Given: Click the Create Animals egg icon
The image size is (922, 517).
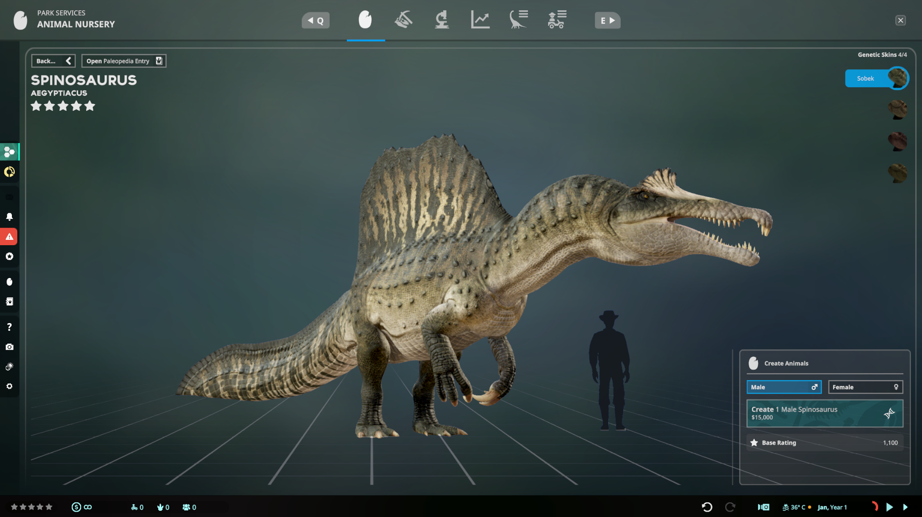Looking at the screenshot, I should coord(754,363).
